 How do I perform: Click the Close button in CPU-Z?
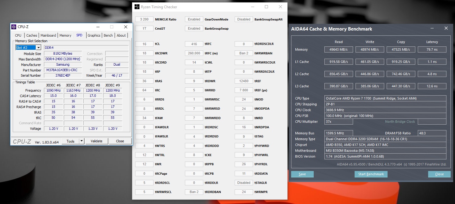coord(120,141)
